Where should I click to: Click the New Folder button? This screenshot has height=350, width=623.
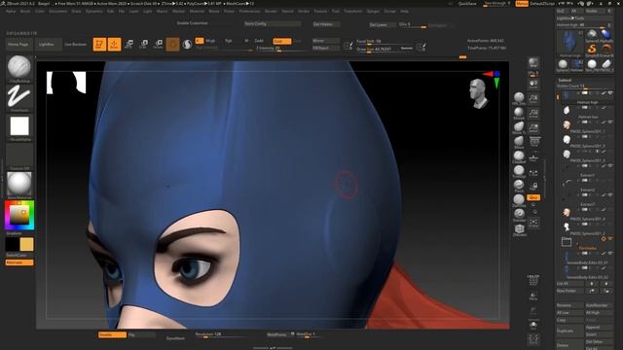(569, 291)
